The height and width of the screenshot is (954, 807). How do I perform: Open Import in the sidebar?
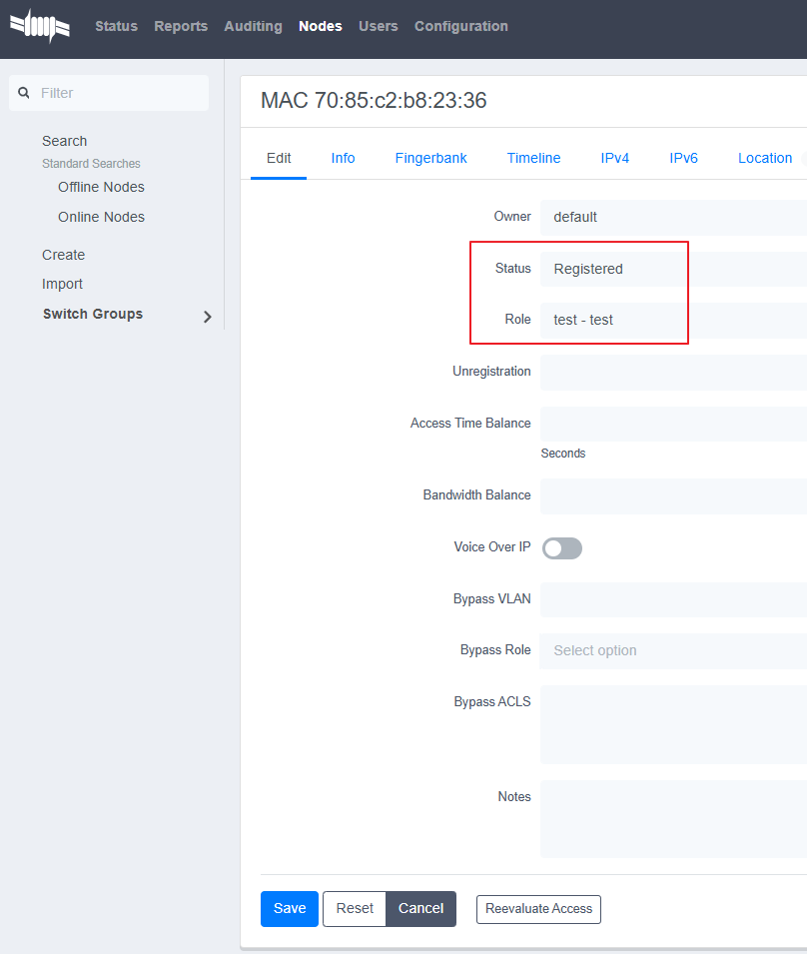[62, 284]
